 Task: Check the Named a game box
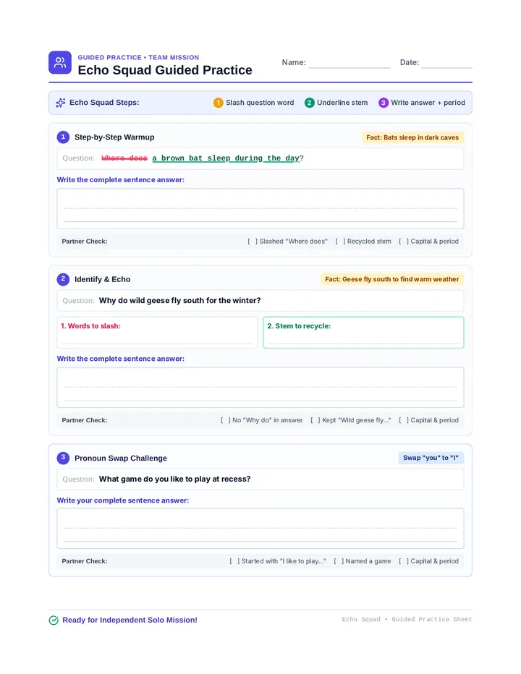click(339, 561)
